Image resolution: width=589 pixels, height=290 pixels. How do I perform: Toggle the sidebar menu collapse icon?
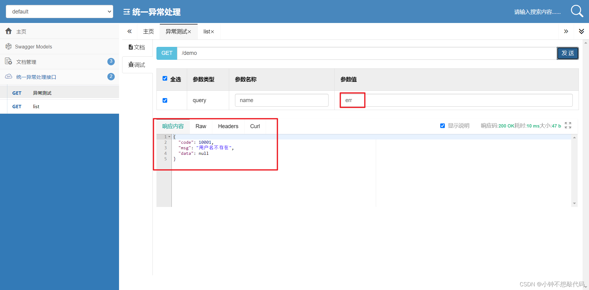coord(127,12)
